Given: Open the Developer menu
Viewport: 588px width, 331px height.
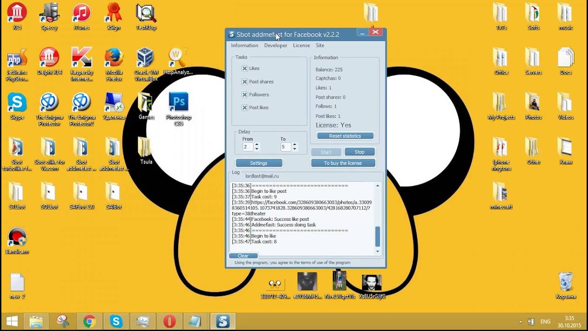Looking at the screenshot, I should (276, 46).
